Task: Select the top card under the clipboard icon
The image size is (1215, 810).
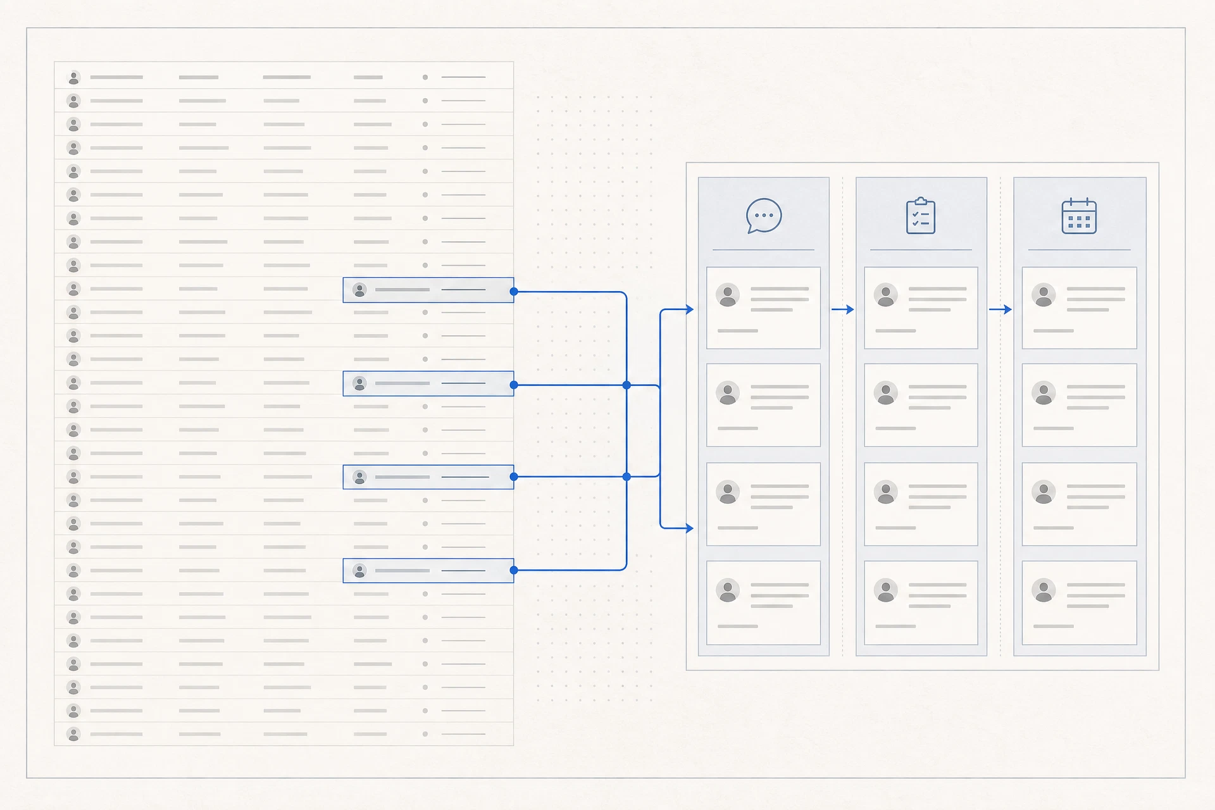Action: click(x=921, y=308)
